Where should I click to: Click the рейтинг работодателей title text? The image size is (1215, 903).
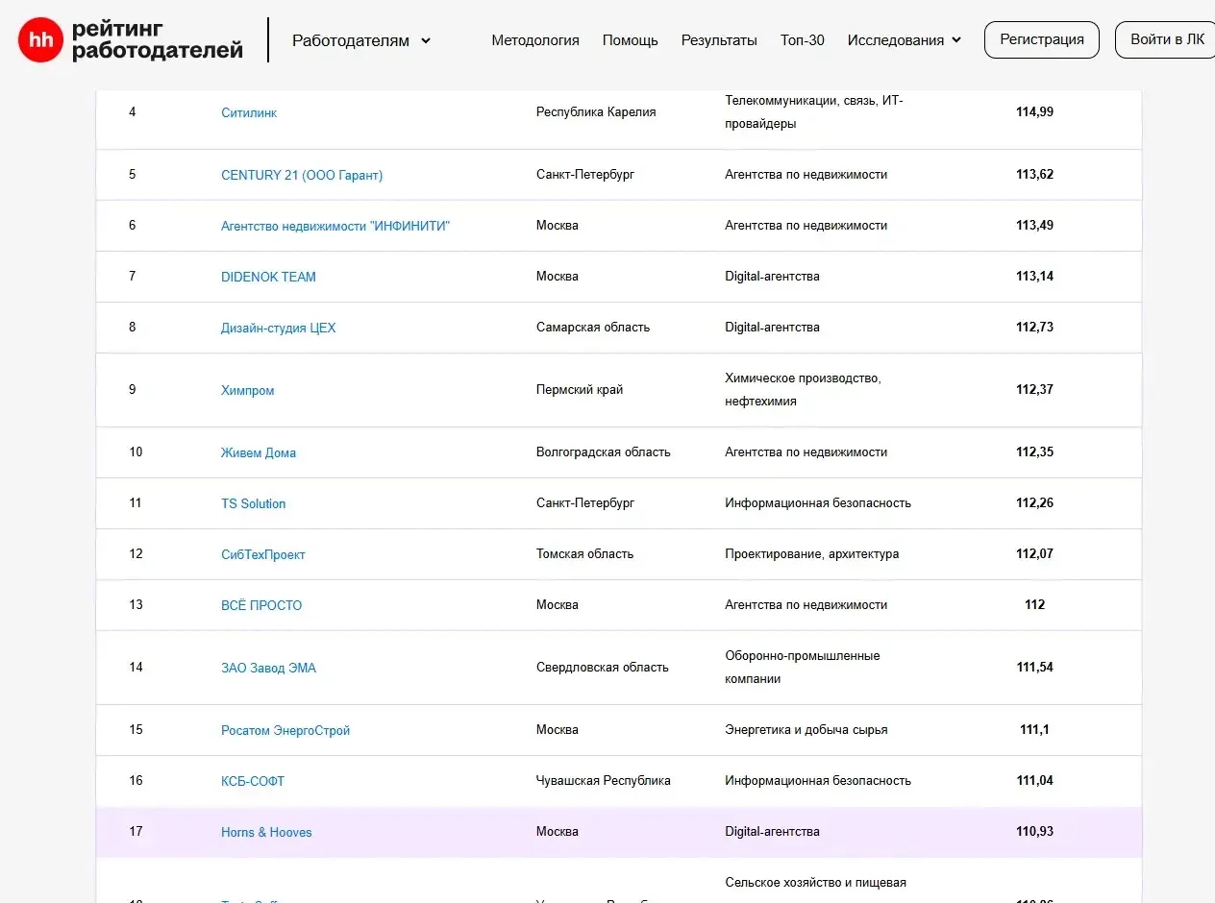(158, 40)
